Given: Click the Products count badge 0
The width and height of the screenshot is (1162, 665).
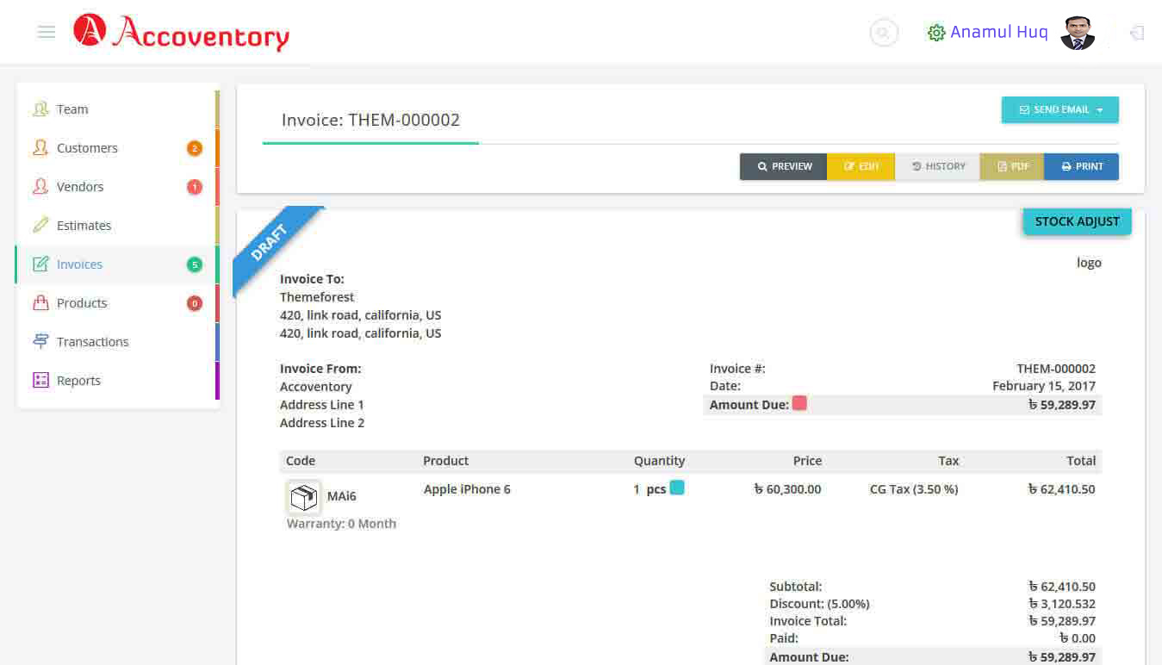Looking at the screenshot, I should tap(195, 303).
